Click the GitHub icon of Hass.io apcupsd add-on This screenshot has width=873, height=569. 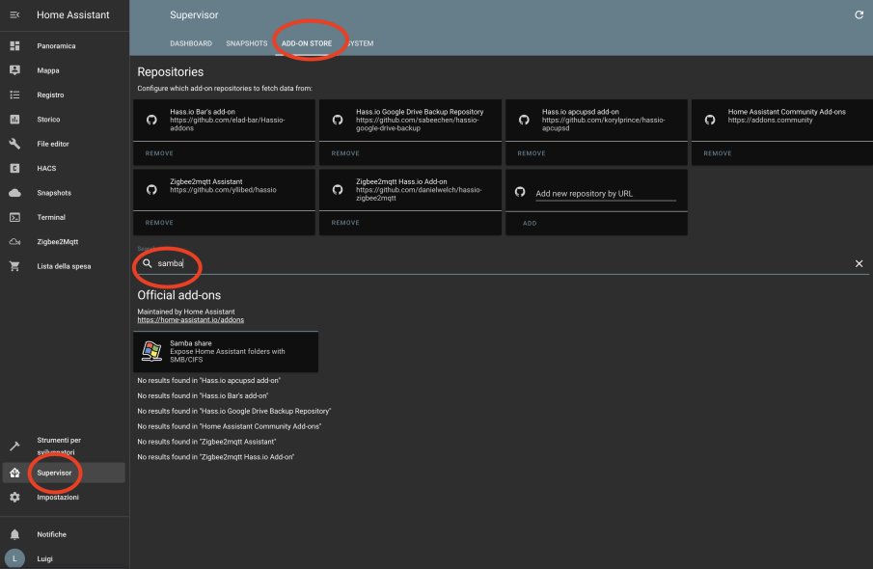524,120
